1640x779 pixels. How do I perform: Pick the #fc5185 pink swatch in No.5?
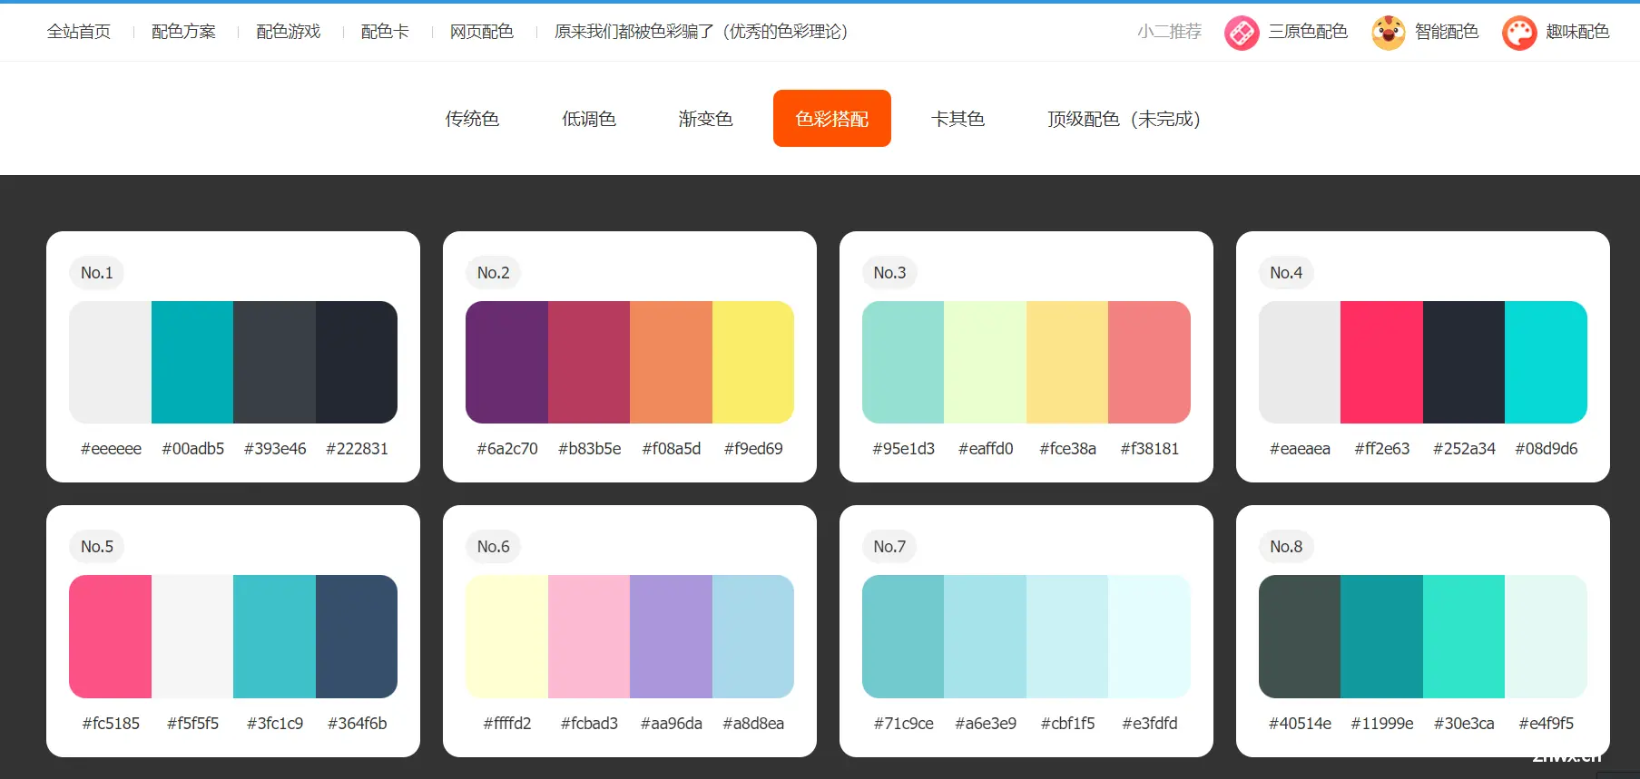point(111,637)
